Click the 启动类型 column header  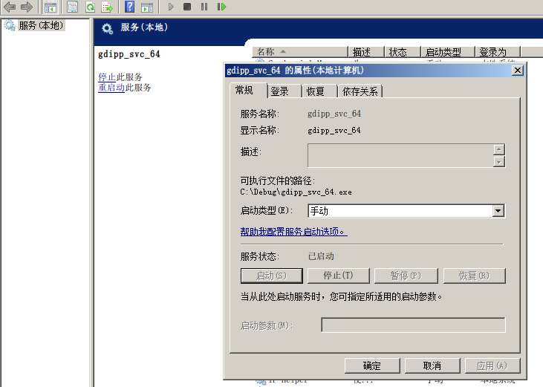point(447,52)
